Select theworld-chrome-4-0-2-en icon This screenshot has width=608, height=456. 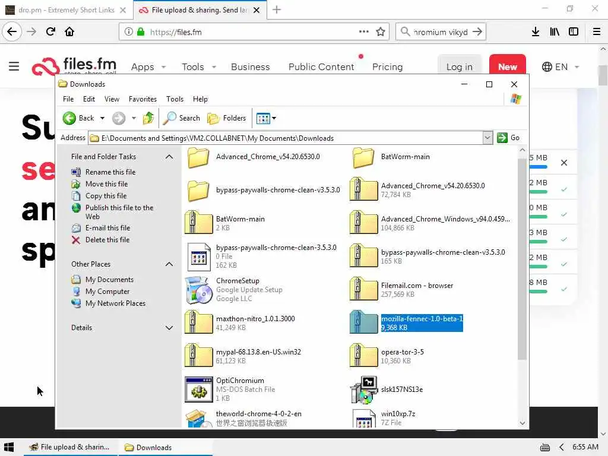tap(198, 419)
